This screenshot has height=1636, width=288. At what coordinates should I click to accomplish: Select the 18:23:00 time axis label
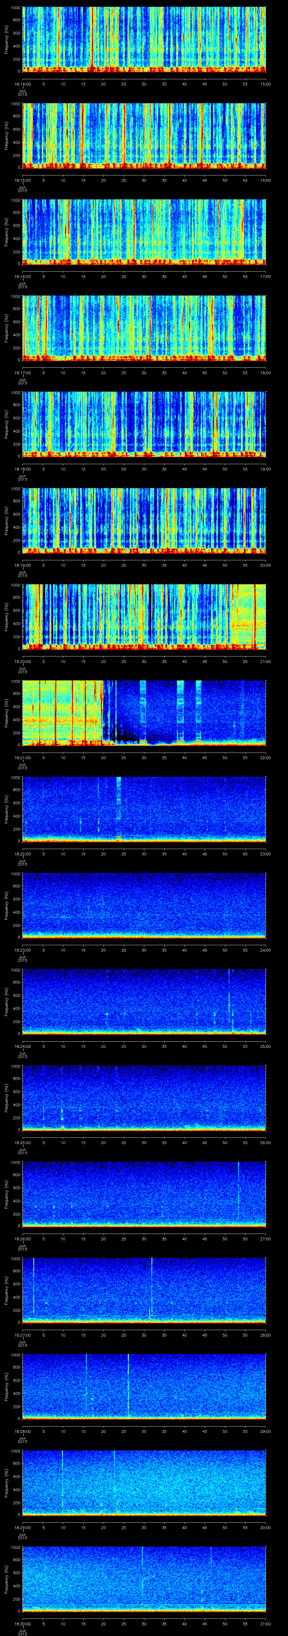pyautogui.click(x=22, y=949)
